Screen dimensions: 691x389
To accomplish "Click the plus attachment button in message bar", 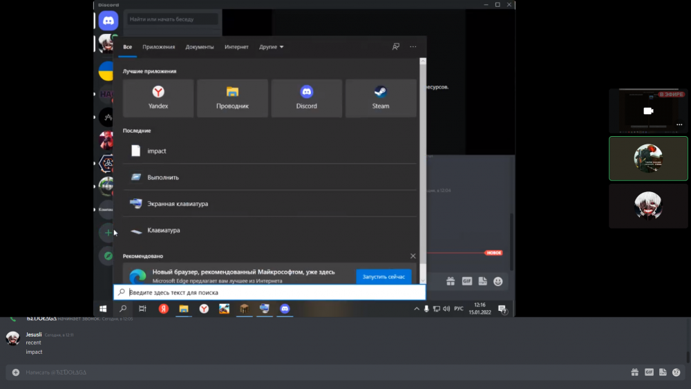I will coord(16,372).
